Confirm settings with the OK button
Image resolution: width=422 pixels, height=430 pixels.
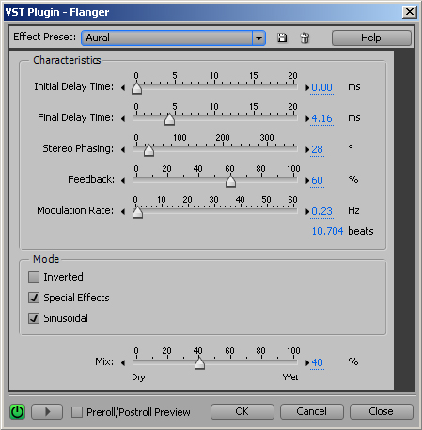tap(242, 411)
